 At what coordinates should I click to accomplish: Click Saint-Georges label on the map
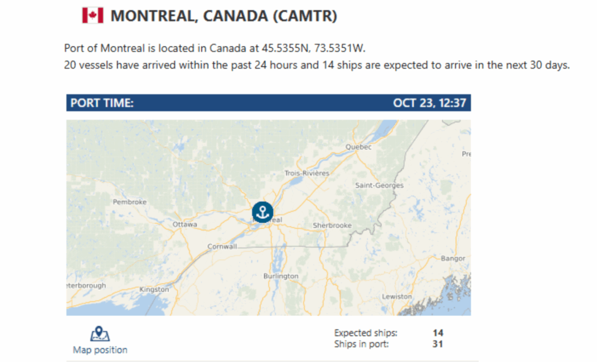pyautogui.click(x=379, y=185)
